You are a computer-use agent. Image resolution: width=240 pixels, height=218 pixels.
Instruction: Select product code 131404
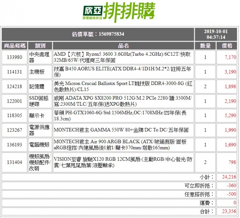point(15,162)
